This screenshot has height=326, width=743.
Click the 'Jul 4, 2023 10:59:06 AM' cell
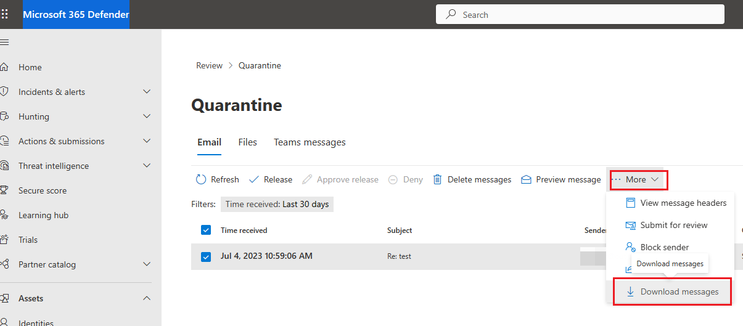(266, 256)
